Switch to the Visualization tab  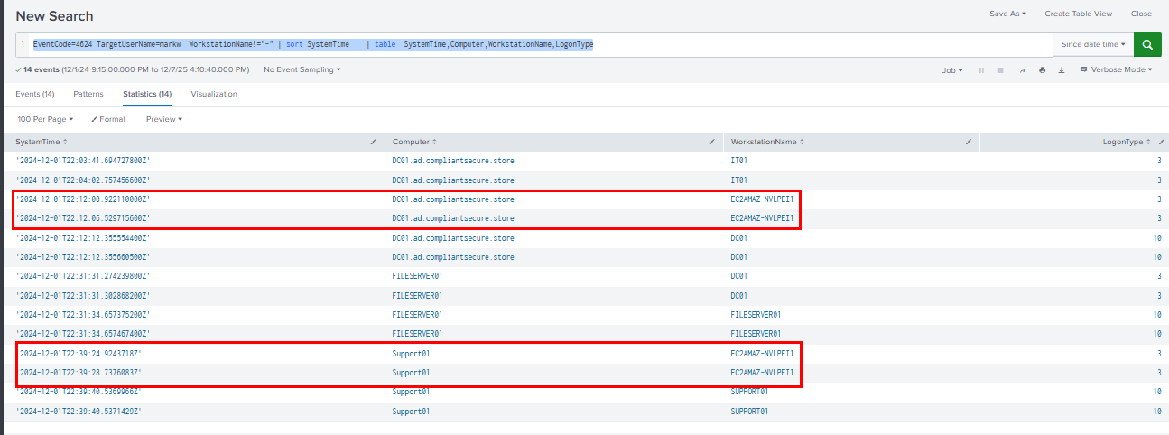tap(214, 94)
